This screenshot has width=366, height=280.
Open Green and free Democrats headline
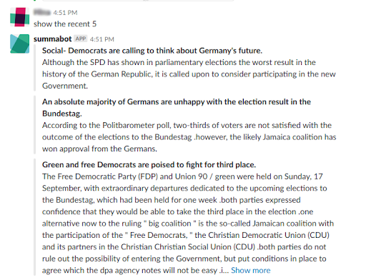(x=149, y=165)
